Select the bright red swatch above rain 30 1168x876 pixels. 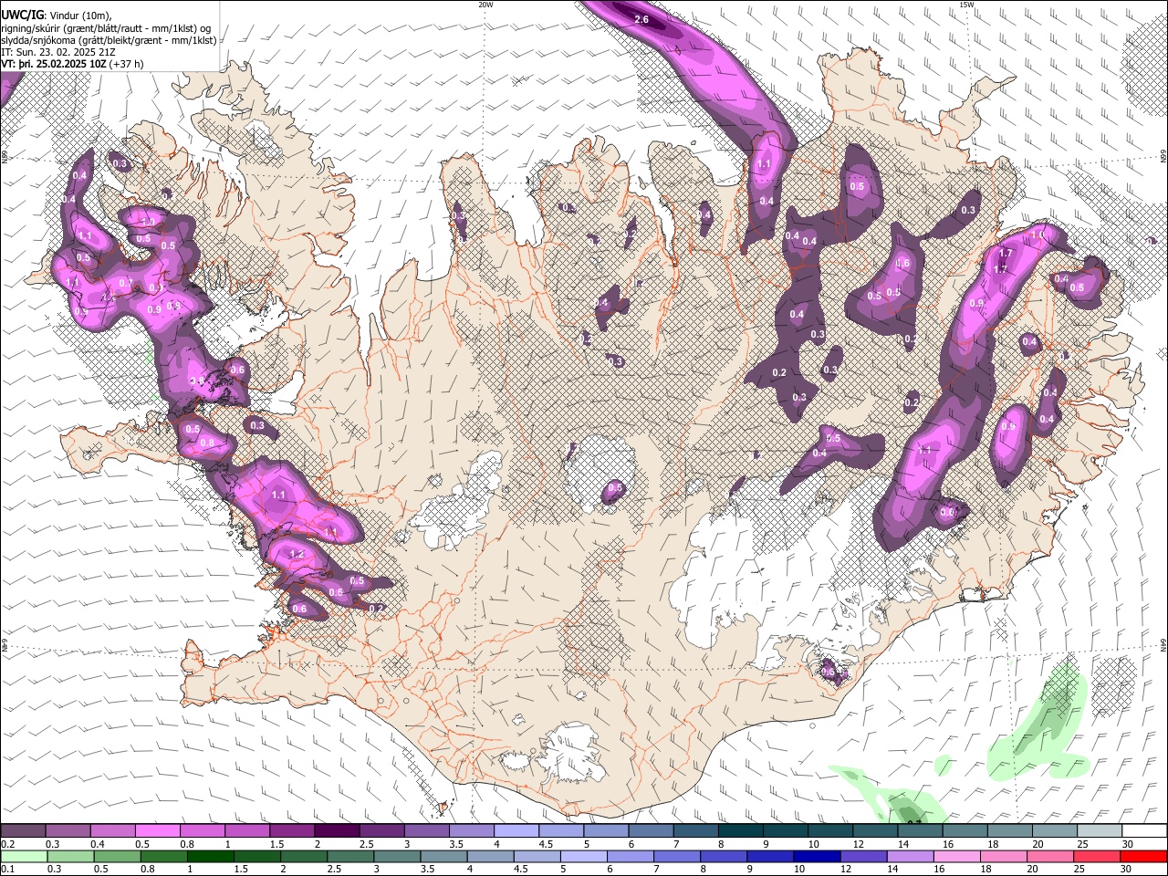tap(1144, 857)
